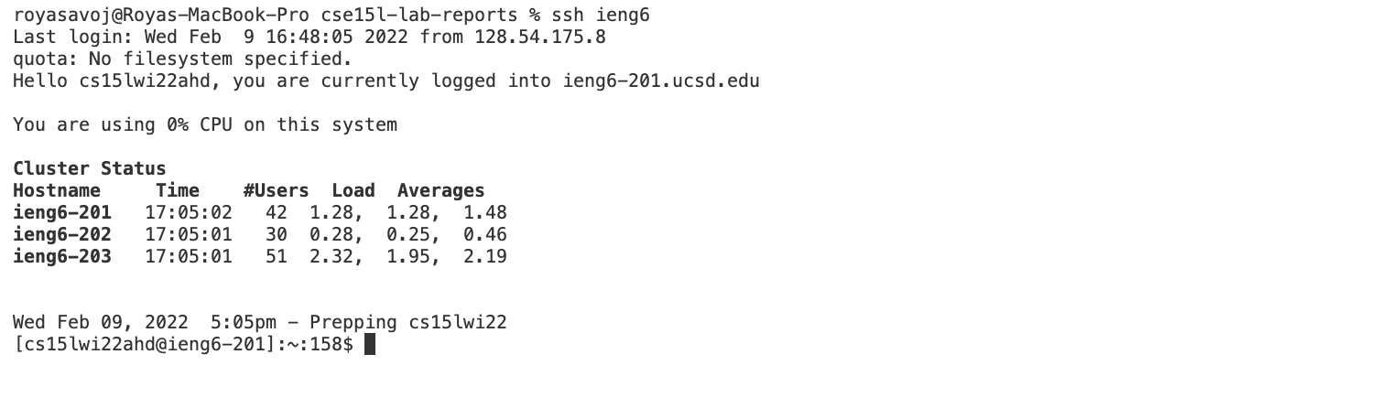The height and width of the screenshot is (408, 1379).
Task: Click the "Hostname" column header
Action: coord(57,191)
